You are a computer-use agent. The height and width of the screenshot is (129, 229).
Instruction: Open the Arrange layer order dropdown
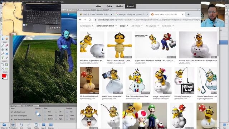38,114
